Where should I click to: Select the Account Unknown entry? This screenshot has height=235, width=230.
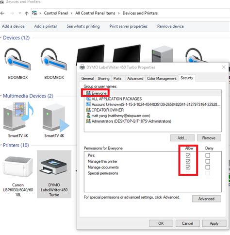click(153, 104)
